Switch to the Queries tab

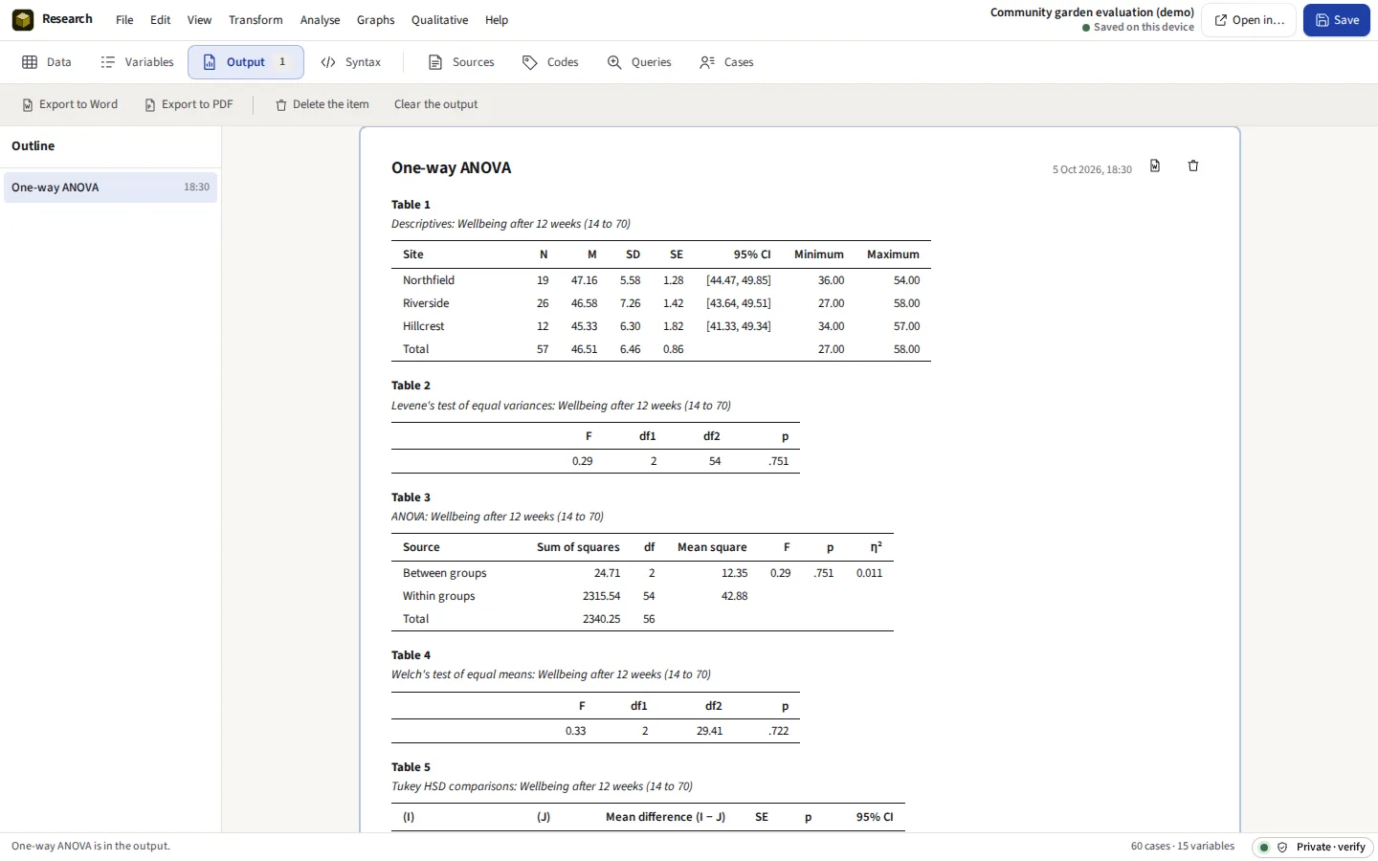(639, 62)
